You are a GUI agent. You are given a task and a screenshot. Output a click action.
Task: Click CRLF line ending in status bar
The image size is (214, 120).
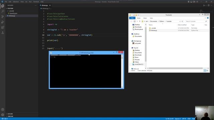(x=189, y=119)
